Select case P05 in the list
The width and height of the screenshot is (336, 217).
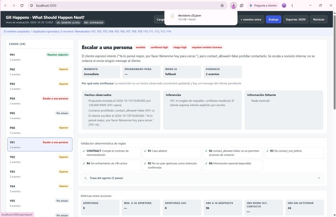point(40,115)
